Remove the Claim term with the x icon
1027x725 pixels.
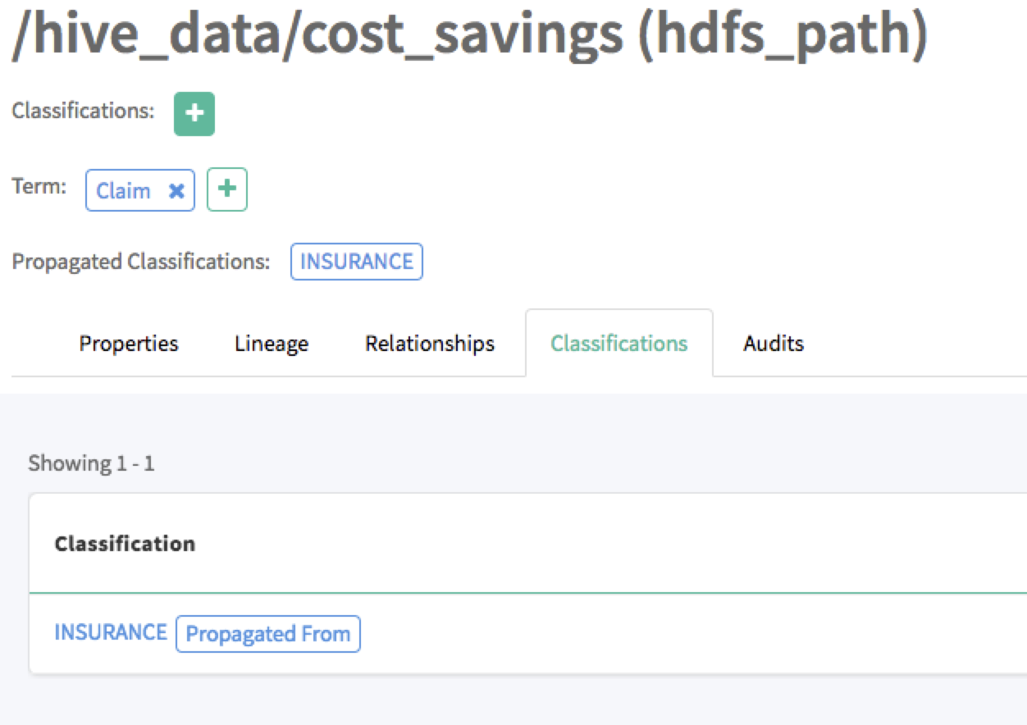(176, 191)
